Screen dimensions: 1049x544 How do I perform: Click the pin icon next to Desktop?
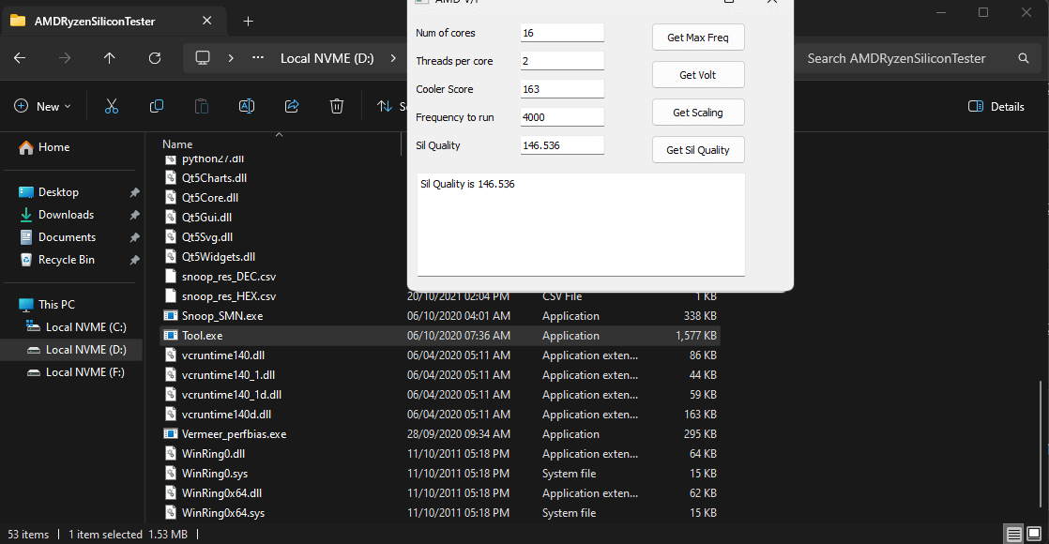134,192
